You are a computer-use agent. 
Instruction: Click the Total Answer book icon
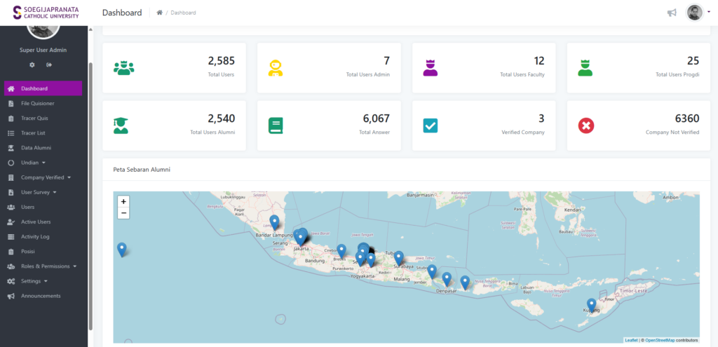276,125
